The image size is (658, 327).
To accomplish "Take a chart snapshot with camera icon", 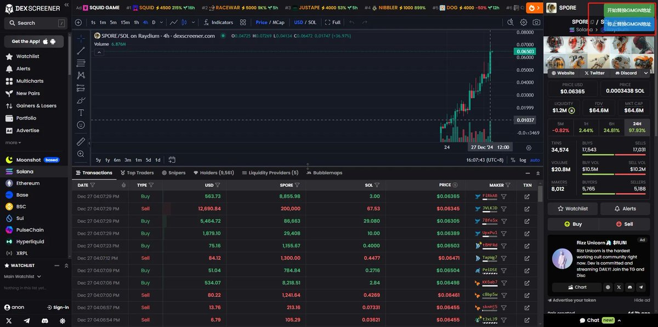I will pos(536,22).
